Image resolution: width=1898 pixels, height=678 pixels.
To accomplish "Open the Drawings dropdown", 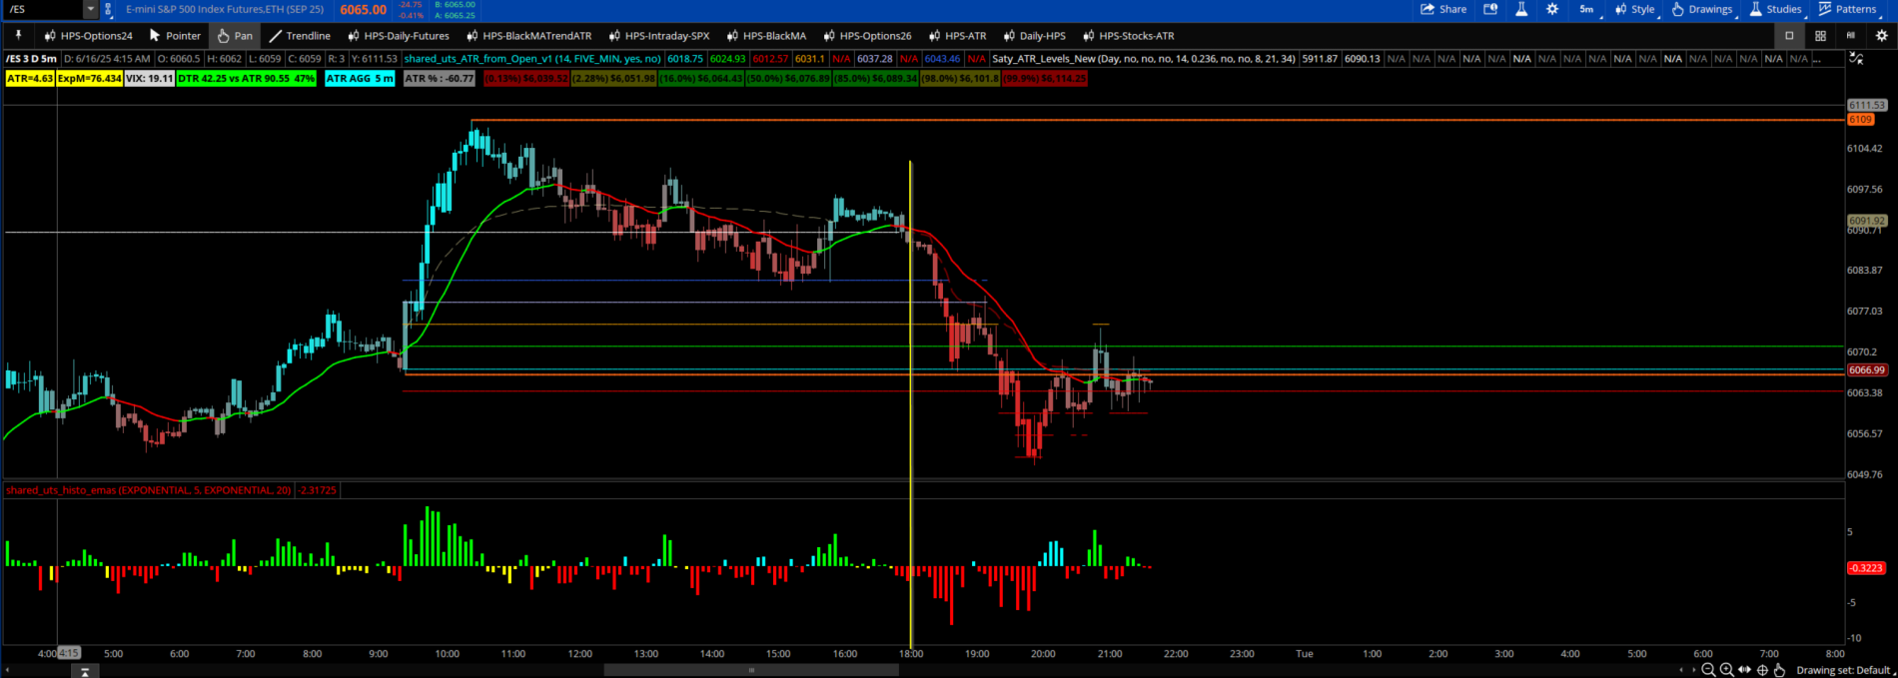I will [1704, 9].
